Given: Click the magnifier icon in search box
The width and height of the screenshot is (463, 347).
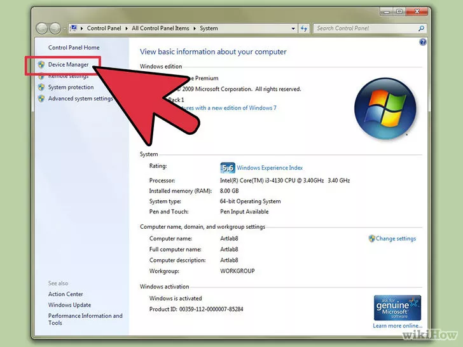Looking at the screenshot, I should pyautogui.click(x=420, y=29).
